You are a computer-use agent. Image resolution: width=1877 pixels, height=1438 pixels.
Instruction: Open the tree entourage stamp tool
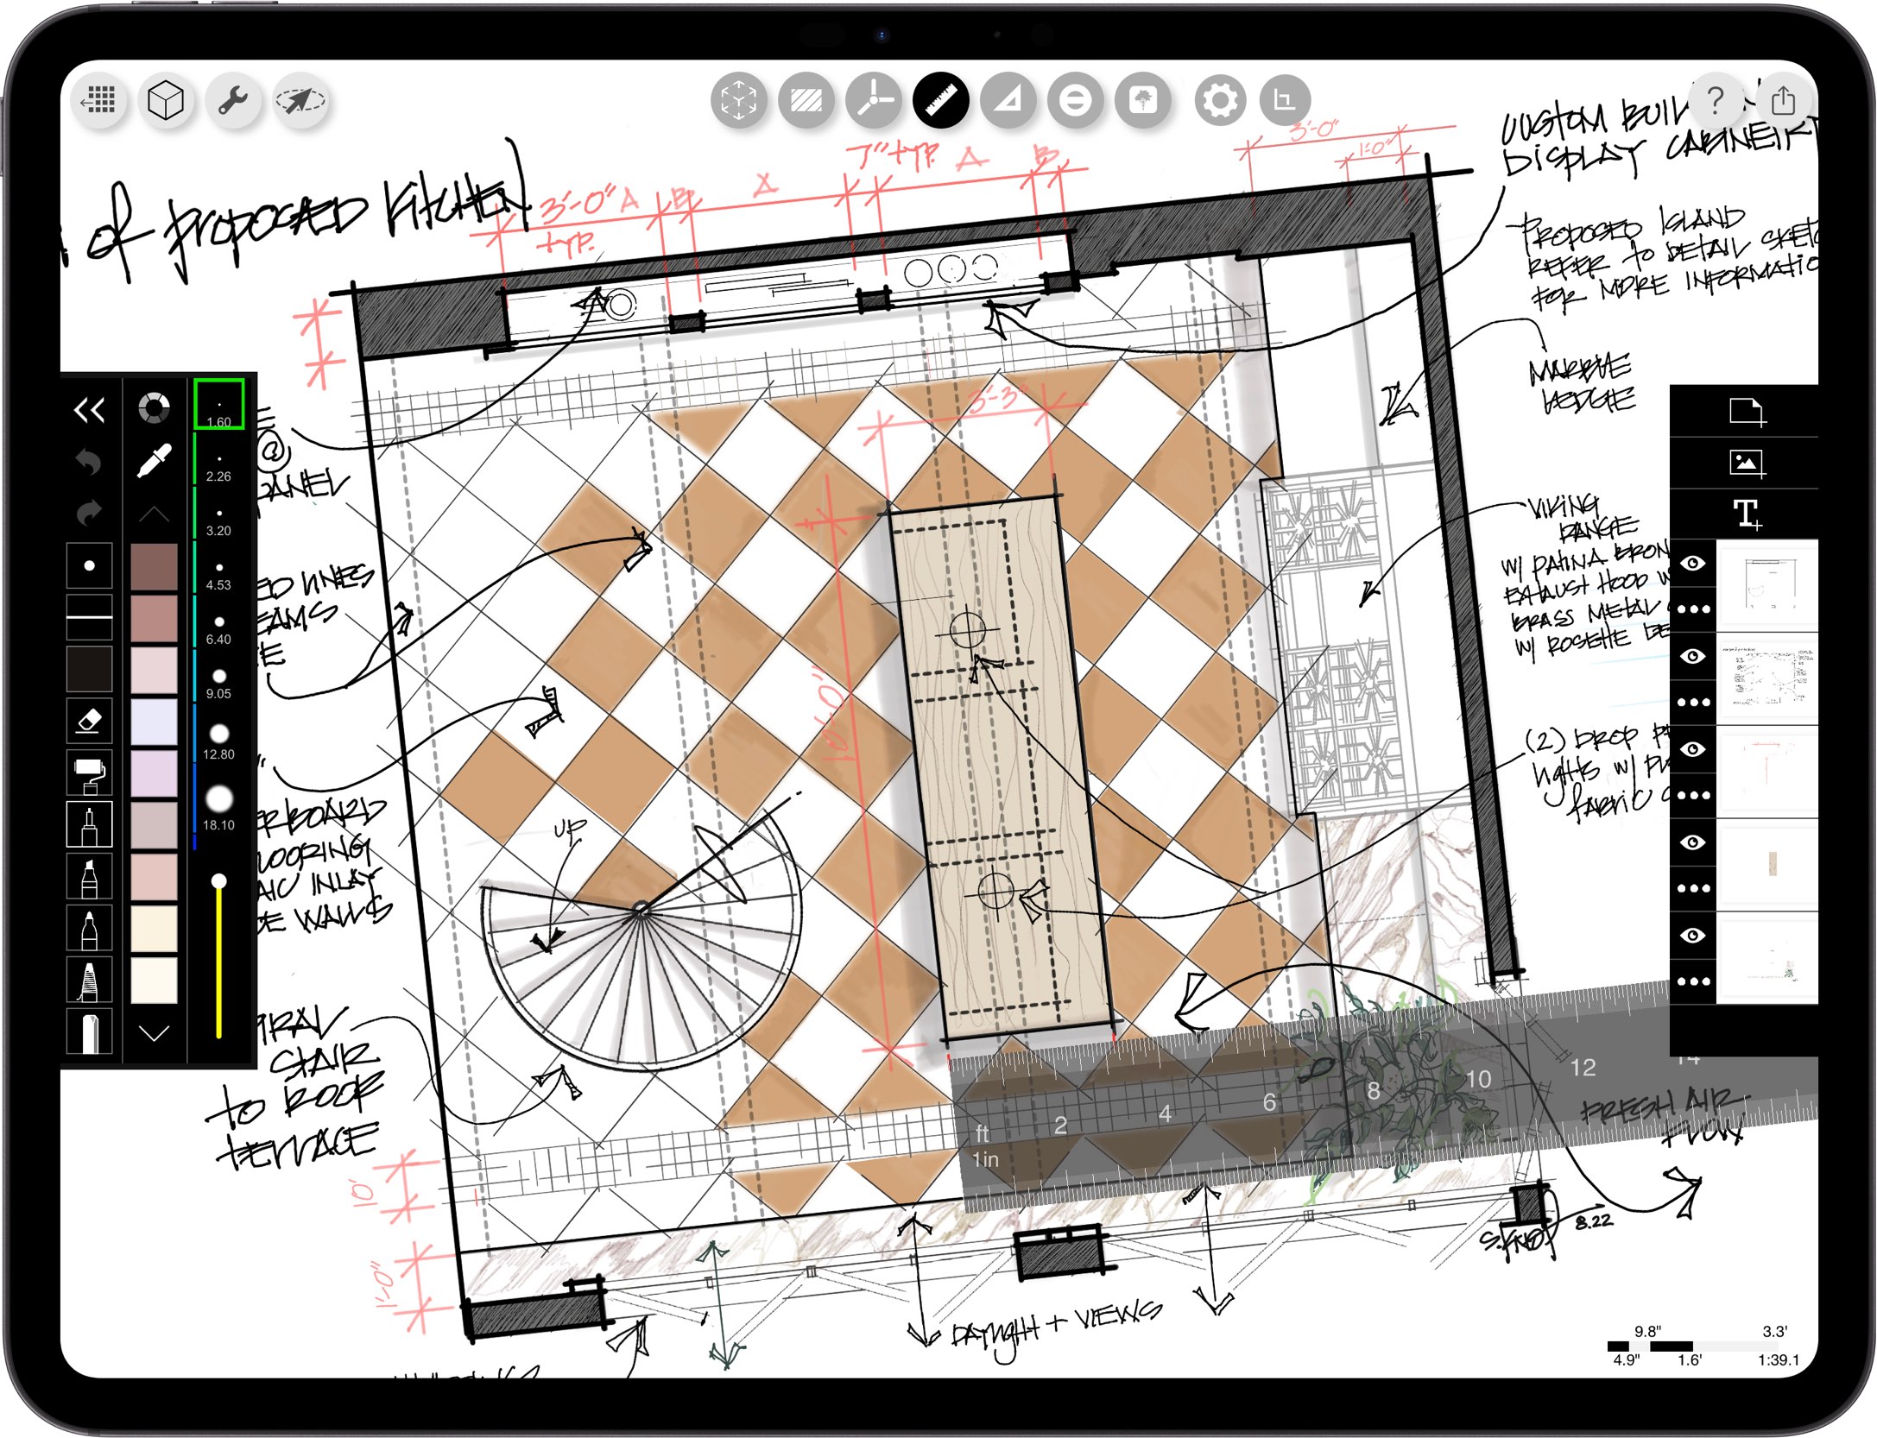click(1143, 101)
